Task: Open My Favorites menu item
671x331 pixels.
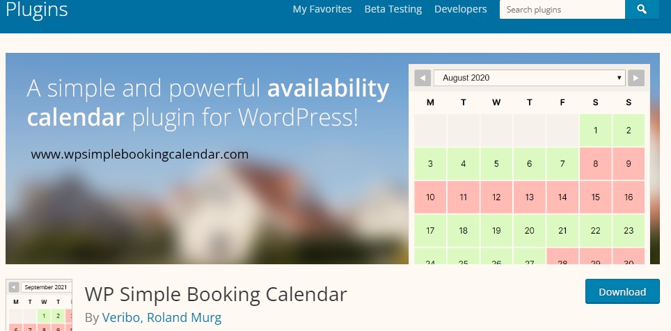Action: pos(322,9)
